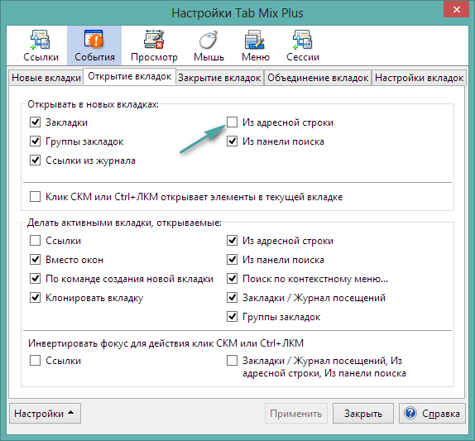475x441 pixels.
Task: Uncheck Группы закладок under make tabs active
Action: (x=232, y=317)
